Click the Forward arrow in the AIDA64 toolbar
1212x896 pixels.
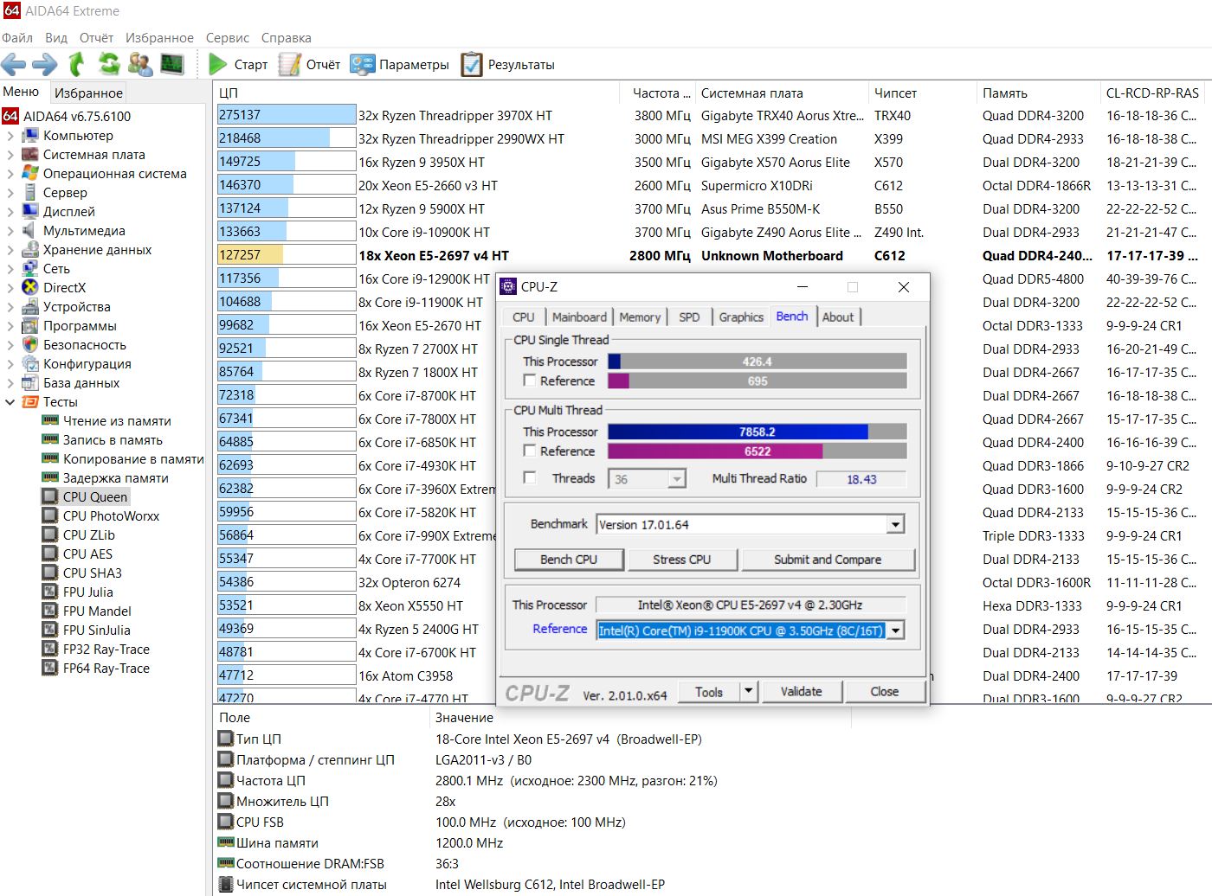pos(44,64)
